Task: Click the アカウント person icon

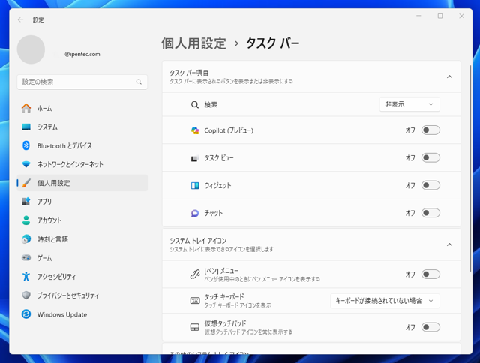Action: click(x=26, y=220)
